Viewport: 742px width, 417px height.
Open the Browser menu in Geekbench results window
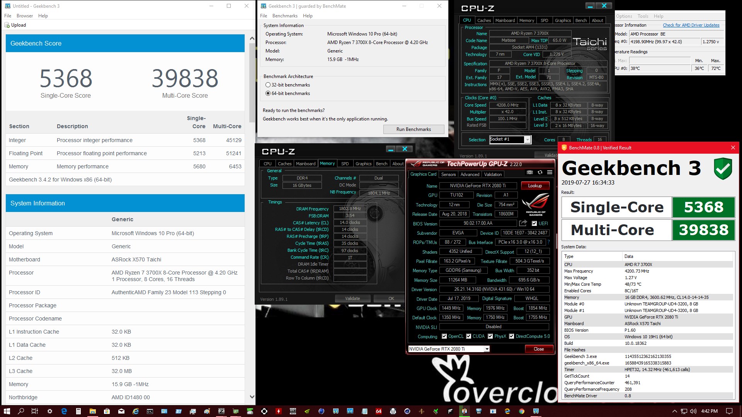pyautogui.click(x=25, y=16)
